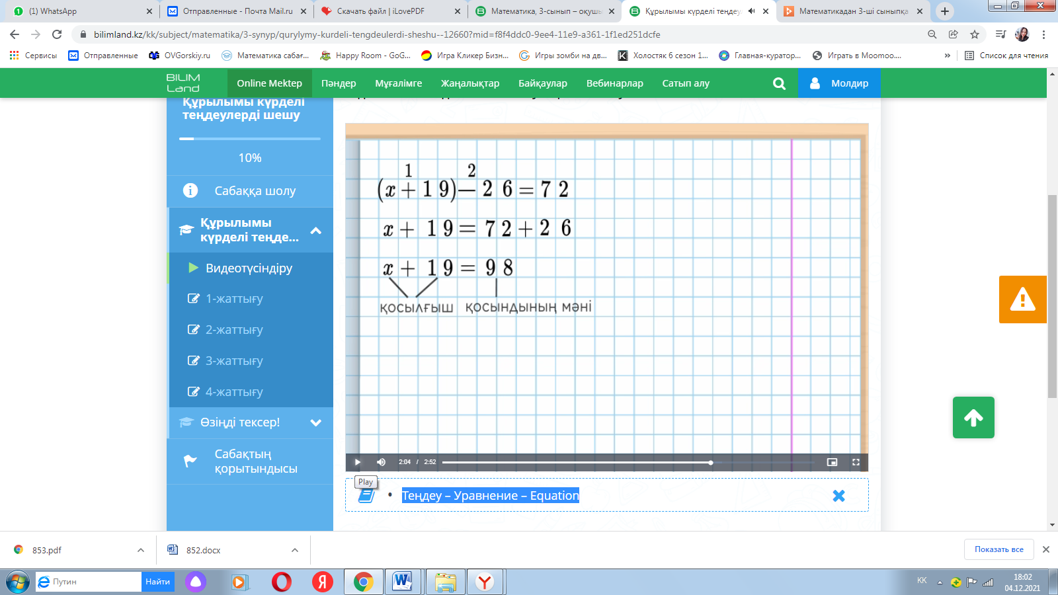Open the 853.pdf downloaded file

(46, 550)
